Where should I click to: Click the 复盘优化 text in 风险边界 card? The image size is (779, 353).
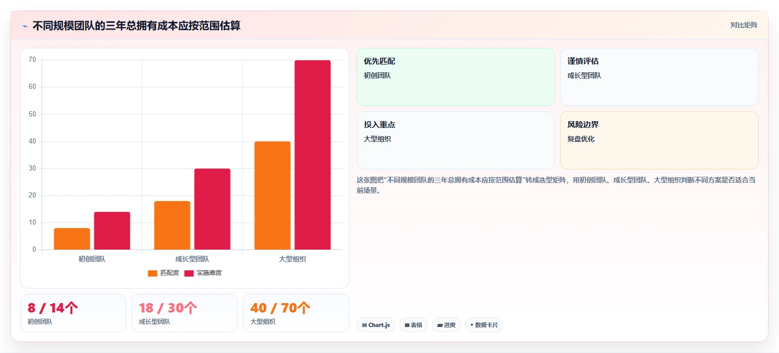581,139
